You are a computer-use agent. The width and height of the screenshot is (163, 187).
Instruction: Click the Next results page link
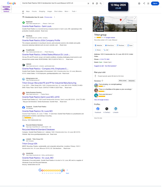(67, 173)
